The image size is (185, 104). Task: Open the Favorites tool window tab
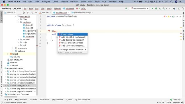tap(1, 82)
